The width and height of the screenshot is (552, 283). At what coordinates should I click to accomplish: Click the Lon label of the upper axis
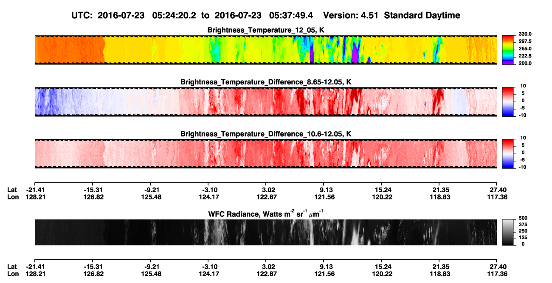[13, 197]
